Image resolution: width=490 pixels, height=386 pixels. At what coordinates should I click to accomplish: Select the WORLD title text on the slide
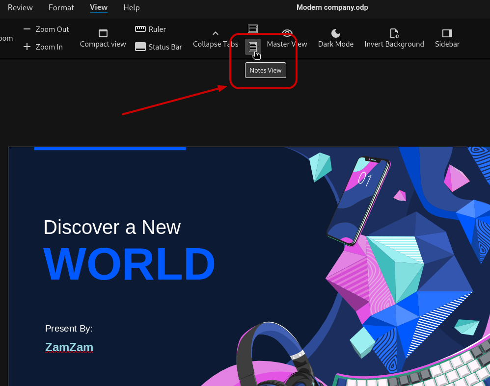130,264
